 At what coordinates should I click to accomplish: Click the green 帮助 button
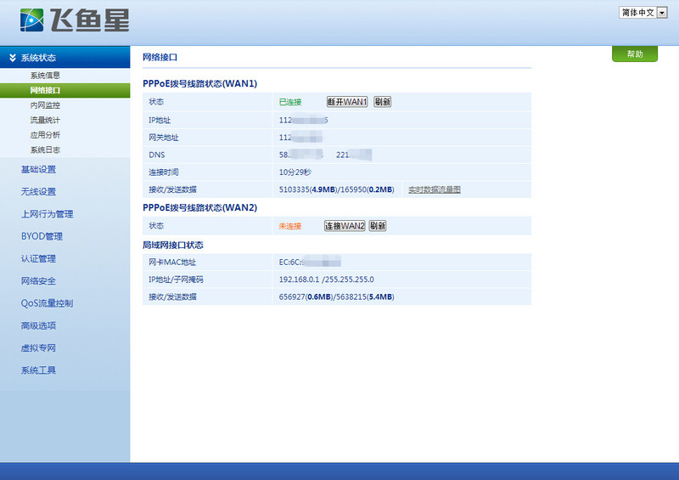[x=634, y=54]
